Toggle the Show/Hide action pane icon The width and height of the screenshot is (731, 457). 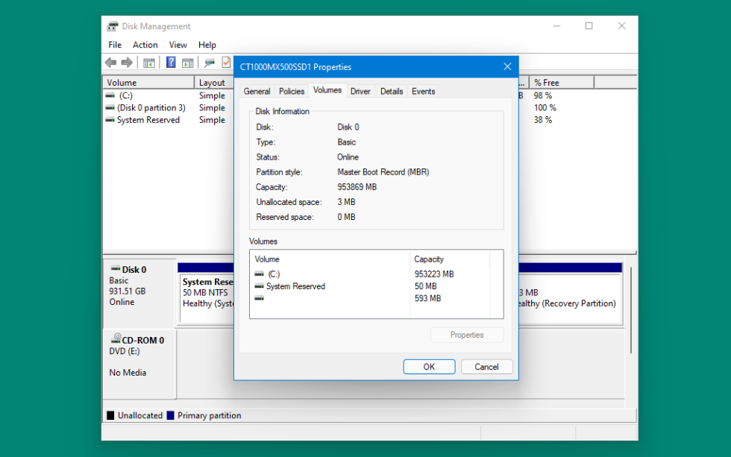(189, 63)
